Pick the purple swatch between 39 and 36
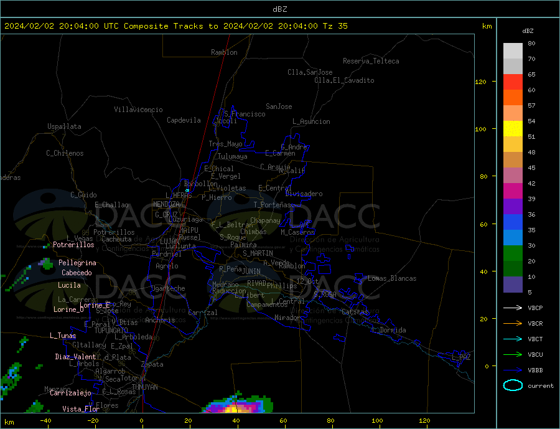 pos(513,207)
